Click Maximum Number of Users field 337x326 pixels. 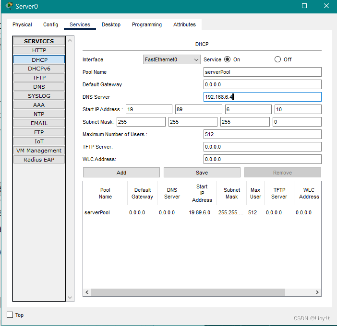(263, 134)
